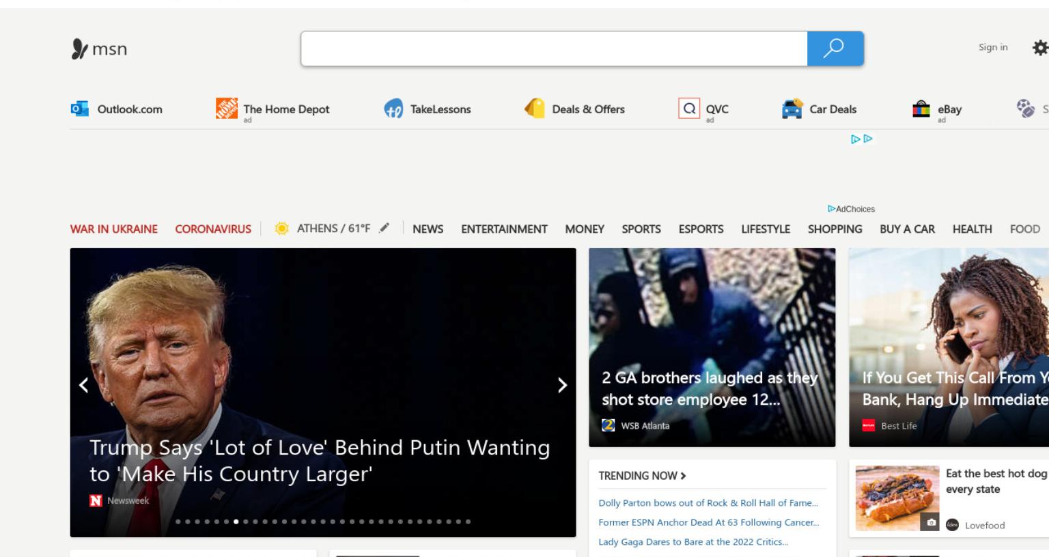
Task: Click the camera gallery icon on hot dog photo
Action: coord(929,522)
